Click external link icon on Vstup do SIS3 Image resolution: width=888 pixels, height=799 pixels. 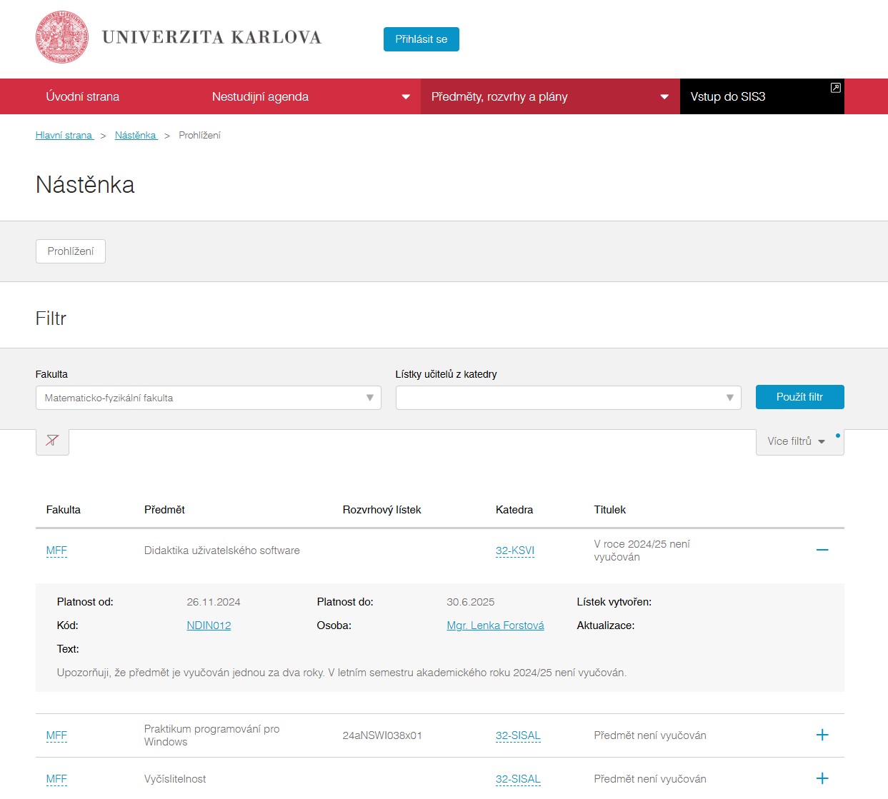coord(835,88)
